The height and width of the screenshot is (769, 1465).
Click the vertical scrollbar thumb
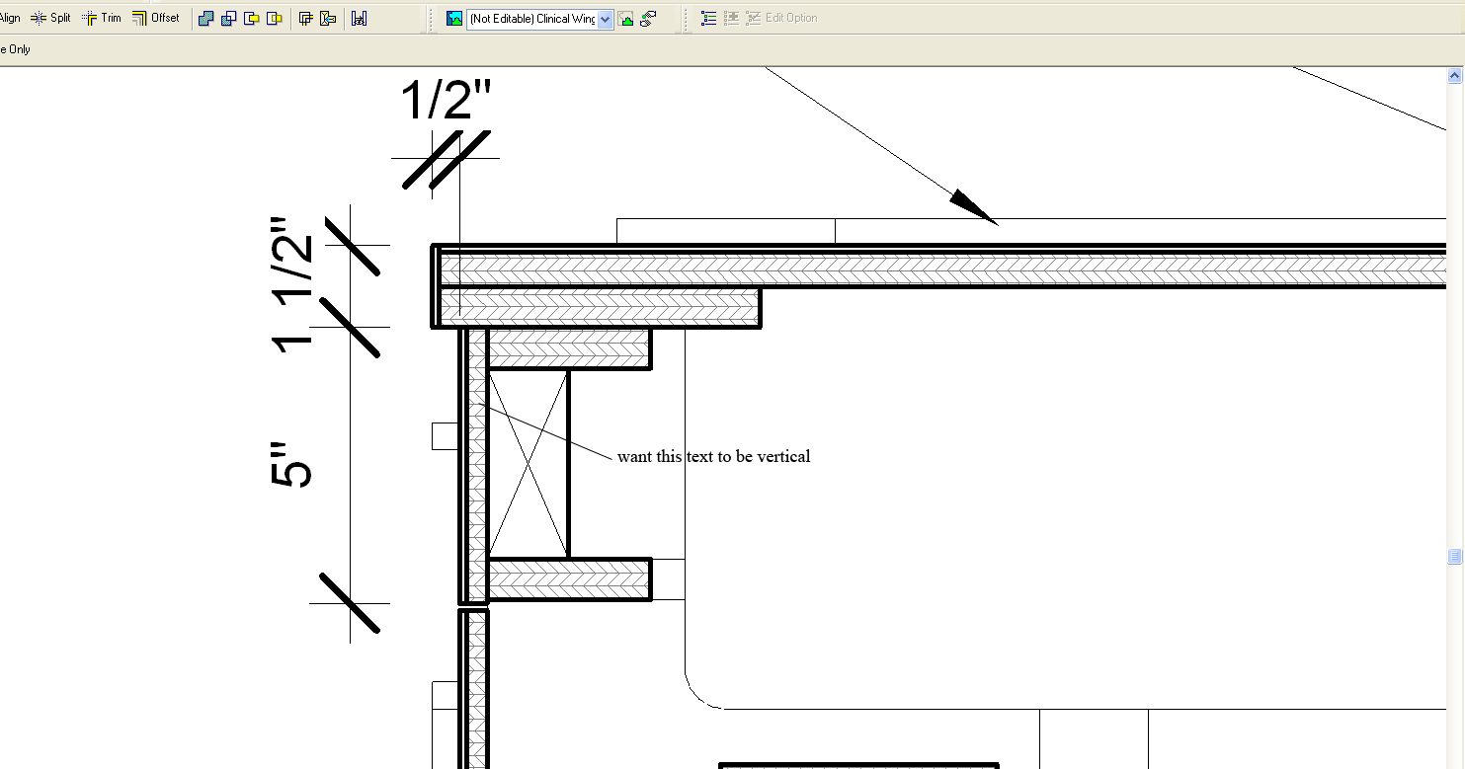(1455, 557)
